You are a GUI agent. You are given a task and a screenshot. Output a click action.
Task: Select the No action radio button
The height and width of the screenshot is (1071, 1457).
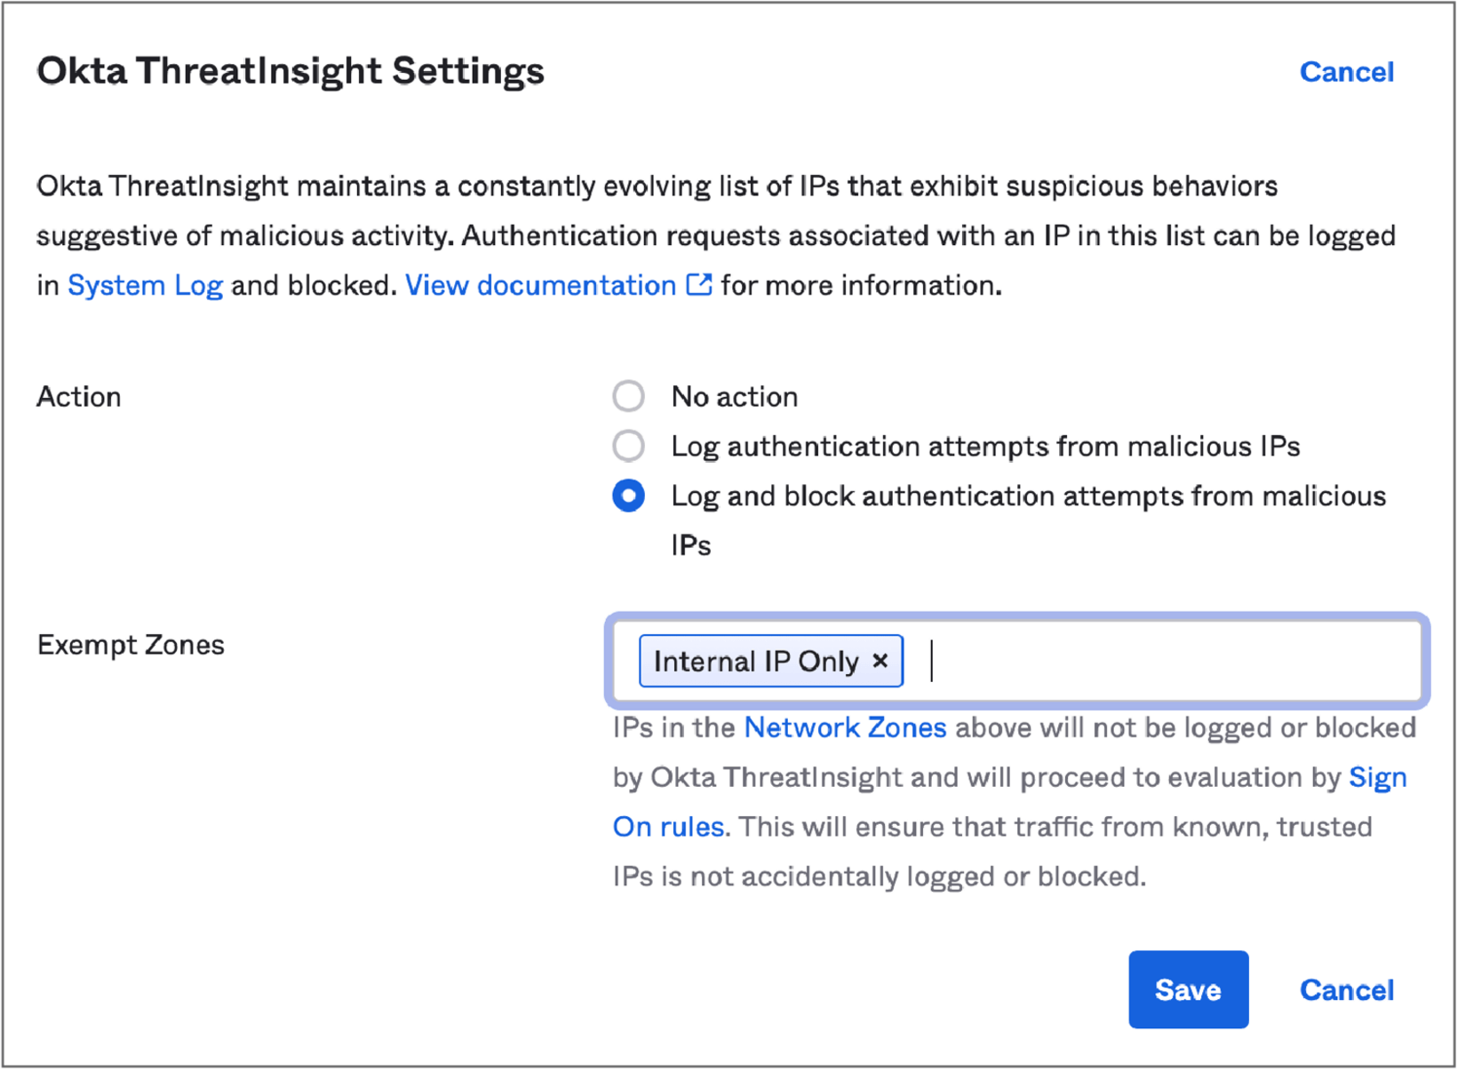[x=628, y=396]
